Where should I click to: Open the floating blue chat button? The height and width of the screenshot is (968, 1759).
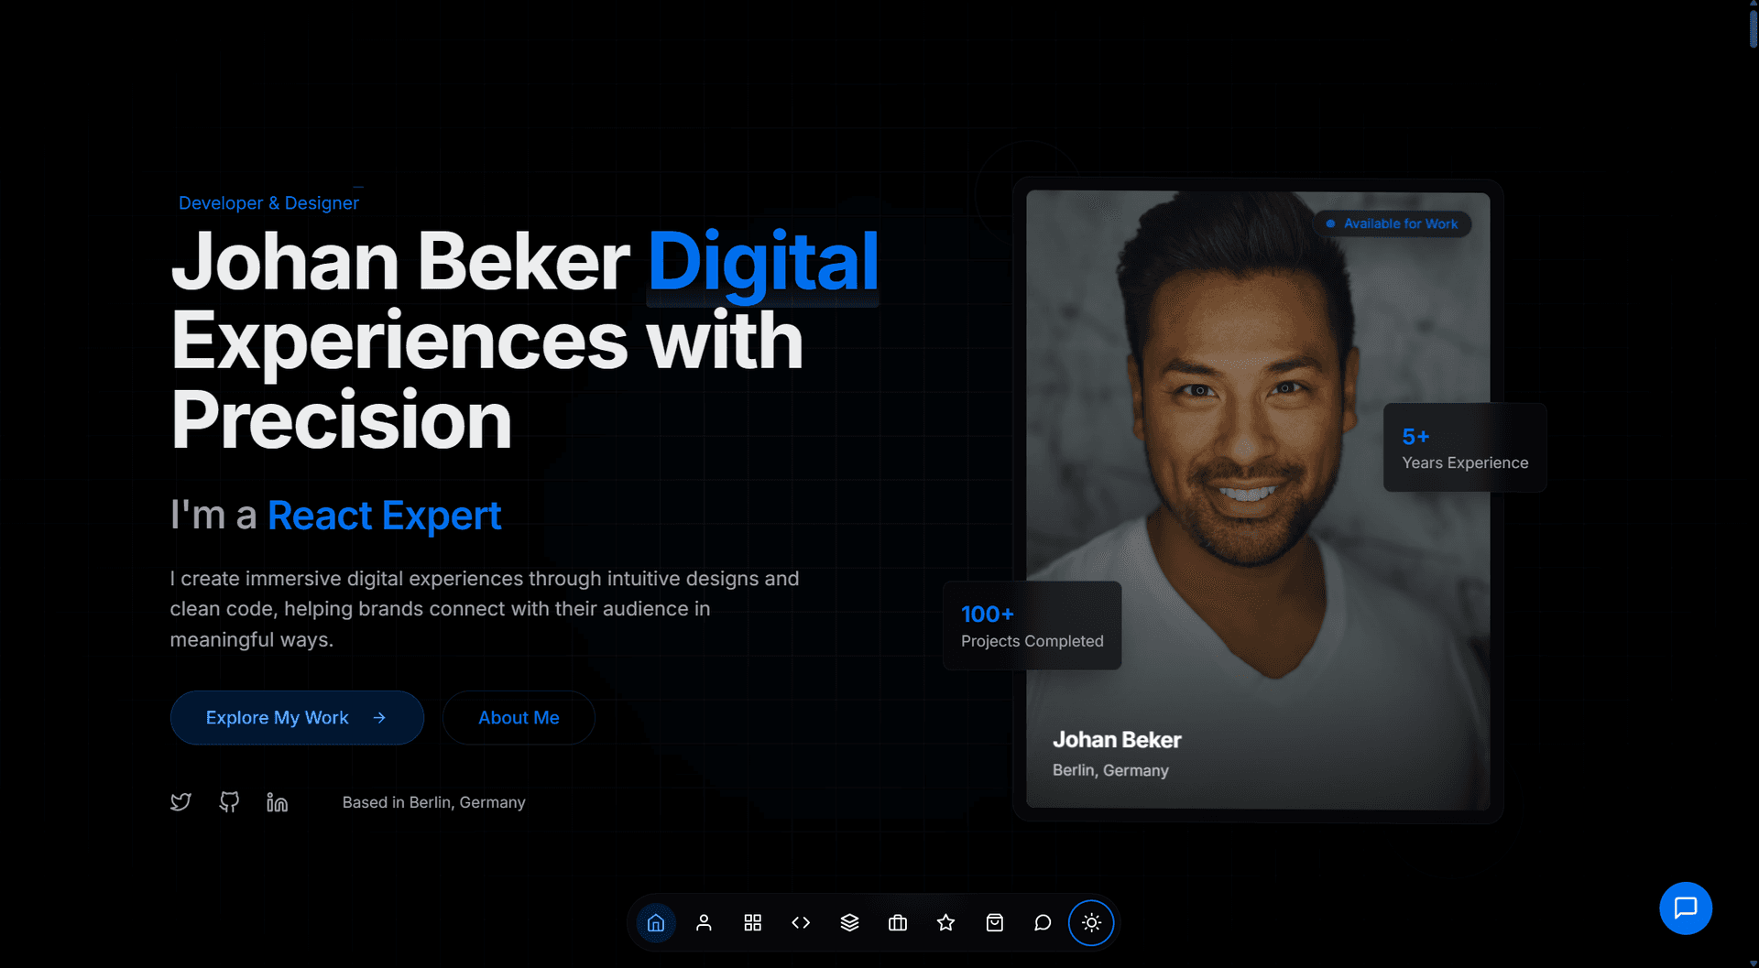coord(1686,908)
